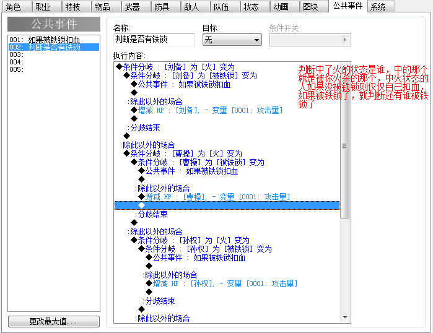Select empty diamond line below 刘备 HP line

(x=227, y=119)
